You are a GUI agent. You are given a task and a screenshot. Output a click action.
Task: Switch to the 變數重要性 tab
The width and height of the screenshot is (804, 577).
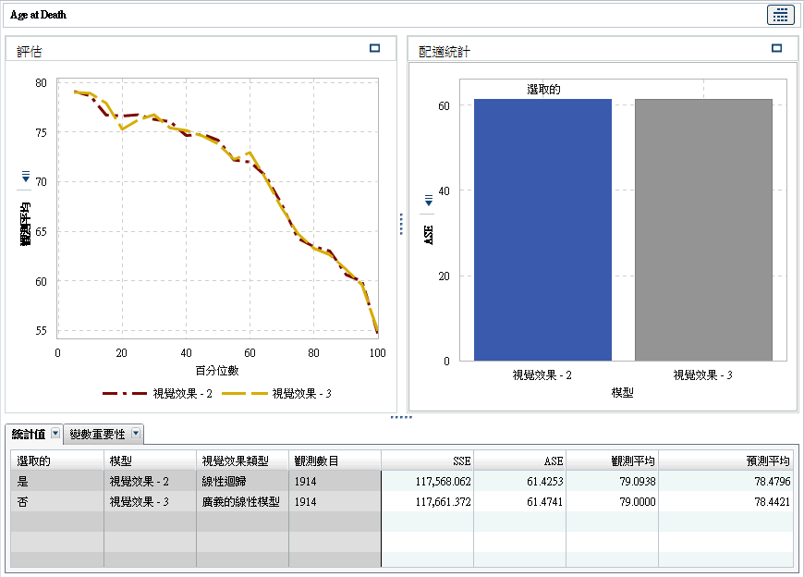pyautogui.click(x=97, y=434)
